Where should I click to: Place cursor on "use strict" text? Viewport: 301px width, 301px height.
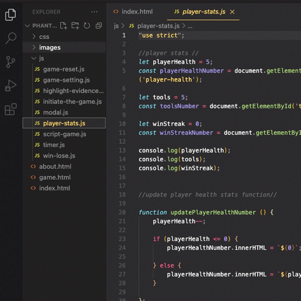[x=161, y=35]
